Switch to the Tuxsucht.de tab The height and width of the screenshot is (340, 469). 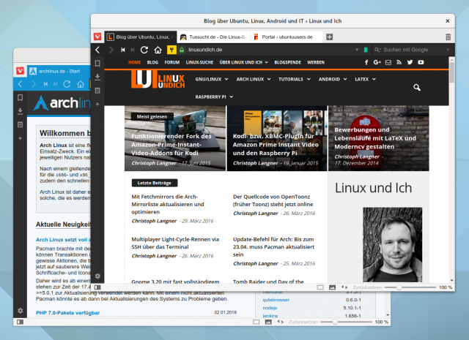[x=213, y=37]
